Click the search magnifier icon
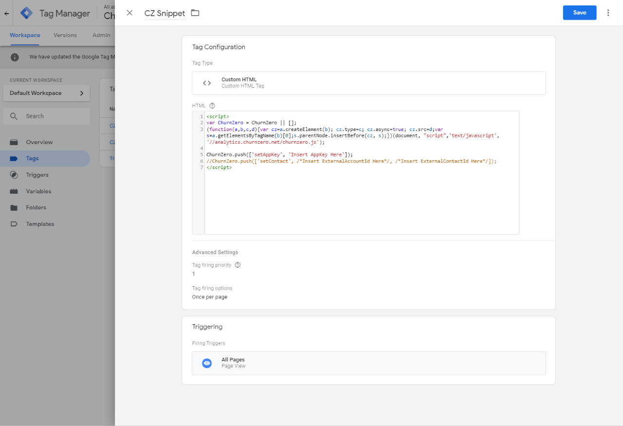 (x=14, y=116)
